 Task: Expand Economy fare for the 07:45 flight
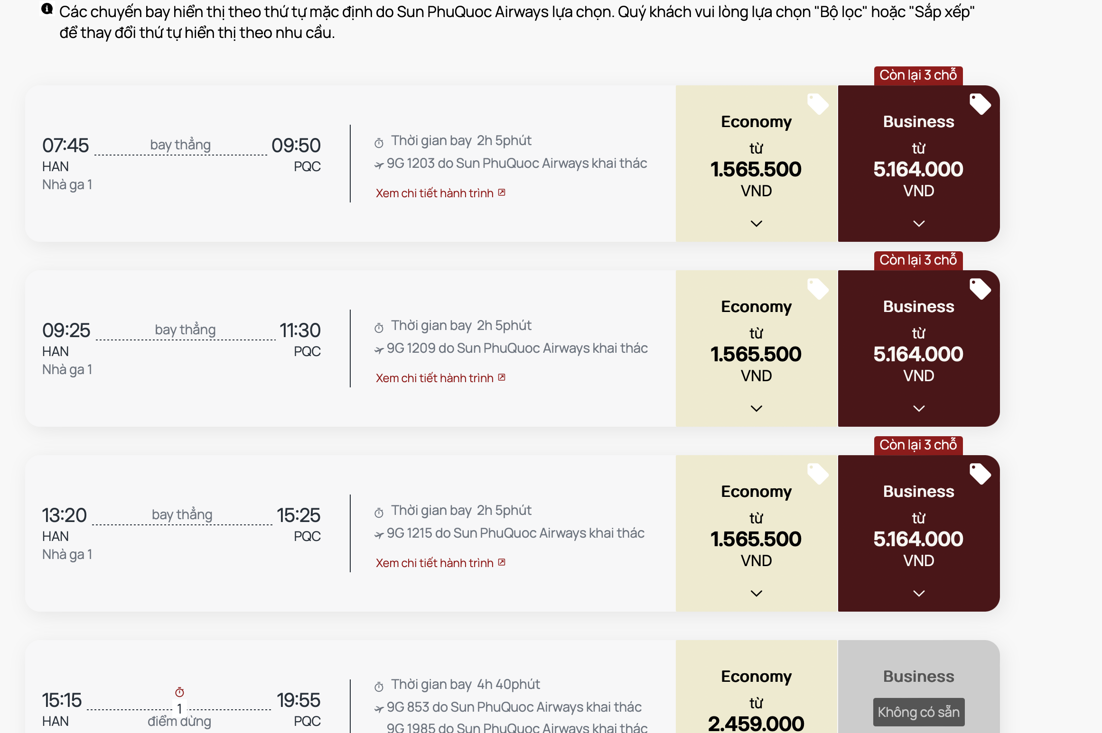tap(756, 223)
